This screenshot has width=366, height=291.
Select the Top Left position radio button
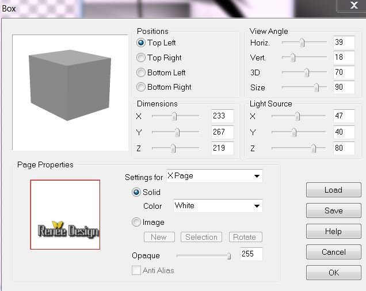click(x=141, y=43)
